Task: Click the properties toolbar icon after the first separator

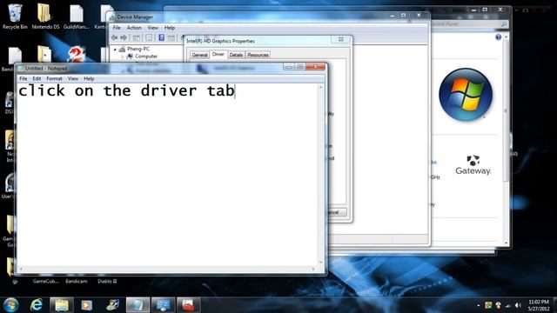Action: (149, 37)
